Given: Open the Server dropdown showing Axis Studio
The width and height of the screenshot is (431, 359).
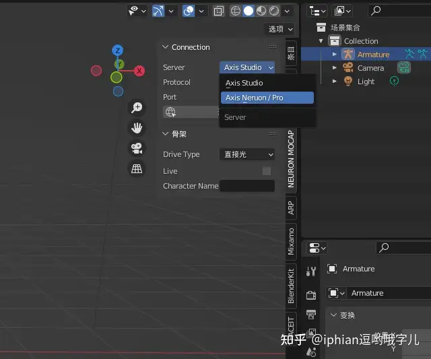Looking at the screenshot, I should [x=247, y=67].
